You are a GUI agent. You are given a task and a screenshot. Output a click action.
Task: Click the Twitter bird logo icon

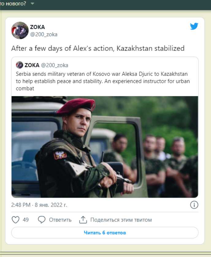pyautogui.click(x=194, y=26)
